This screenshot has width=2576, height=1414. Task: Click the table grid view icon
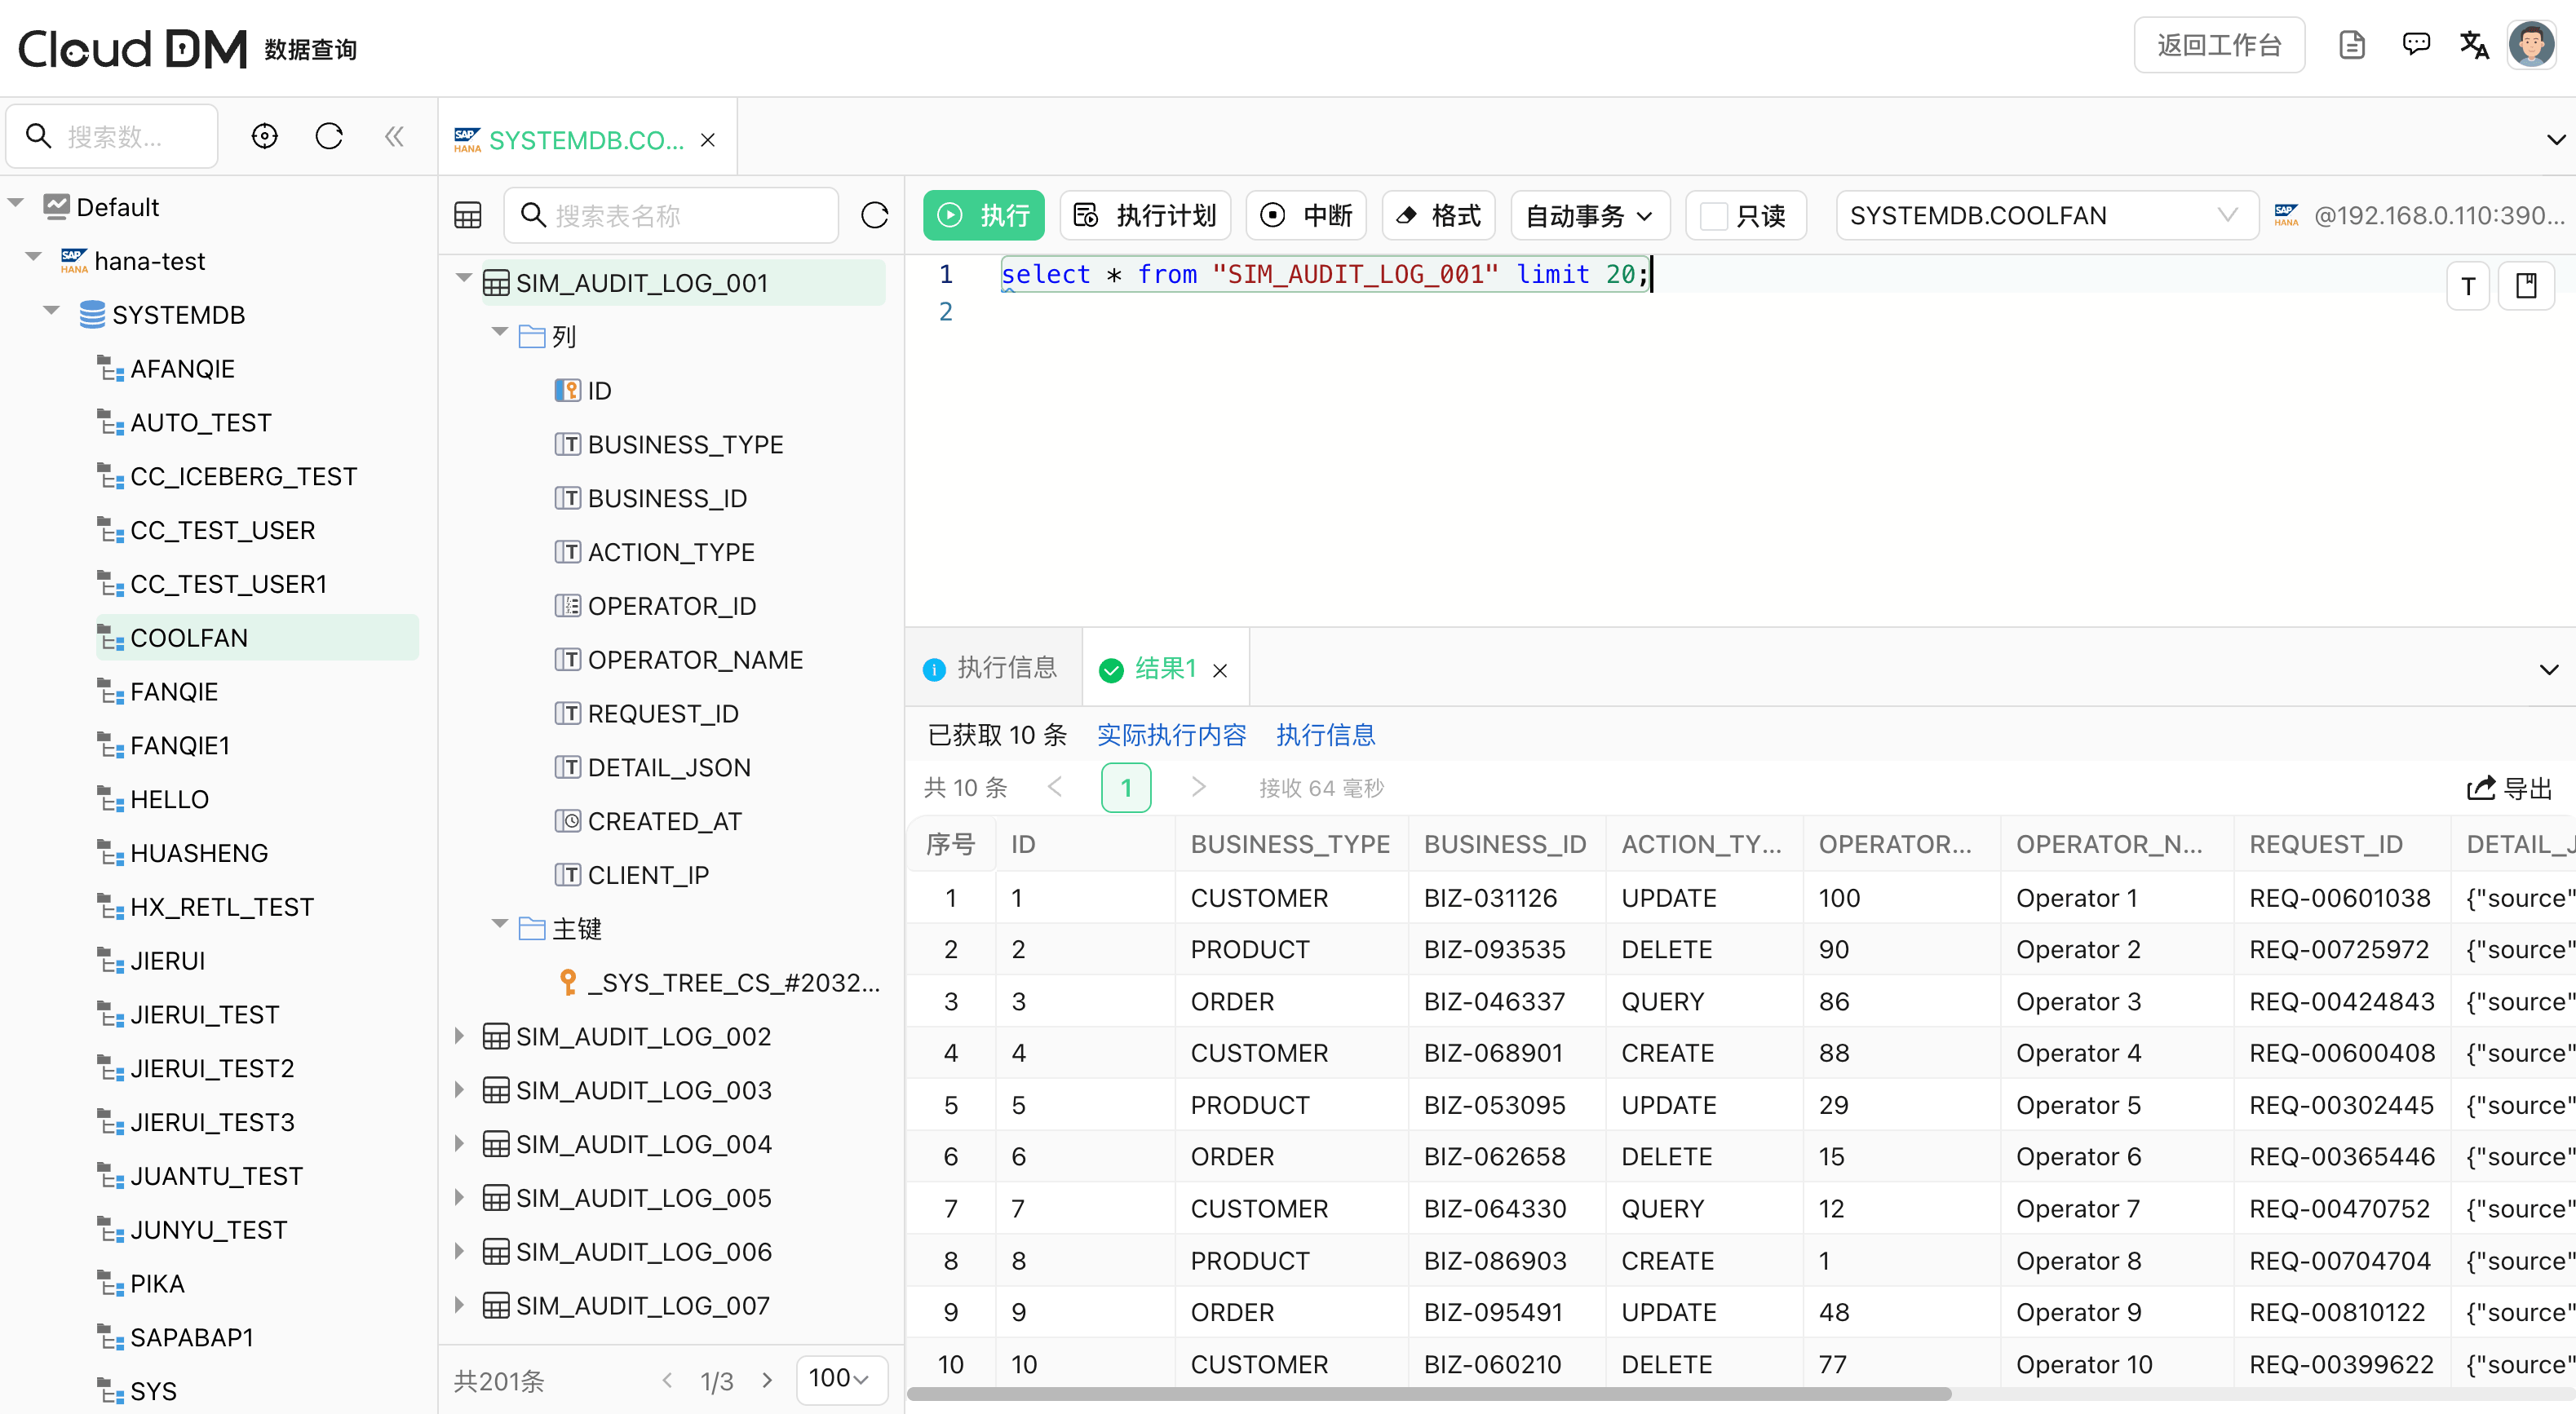(468, 215)
